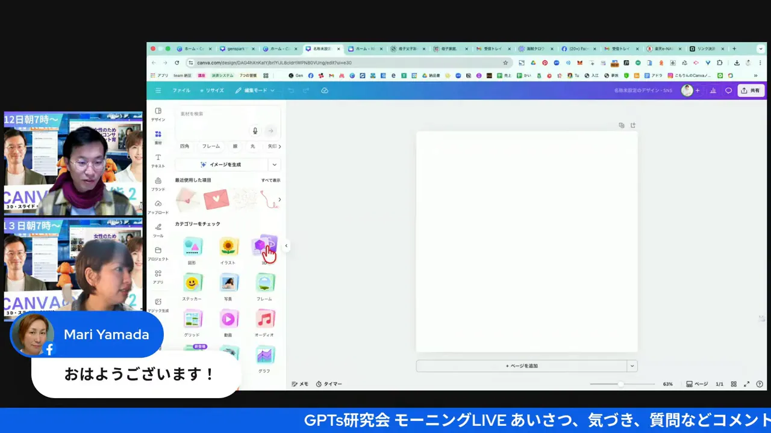
Task: Click the microphone icon in the search box
Action: coord(255,131)
